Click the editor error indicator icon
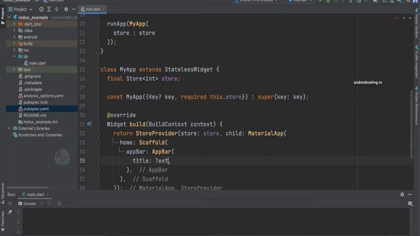Screen dimensions: 420x236 [396, 18]
